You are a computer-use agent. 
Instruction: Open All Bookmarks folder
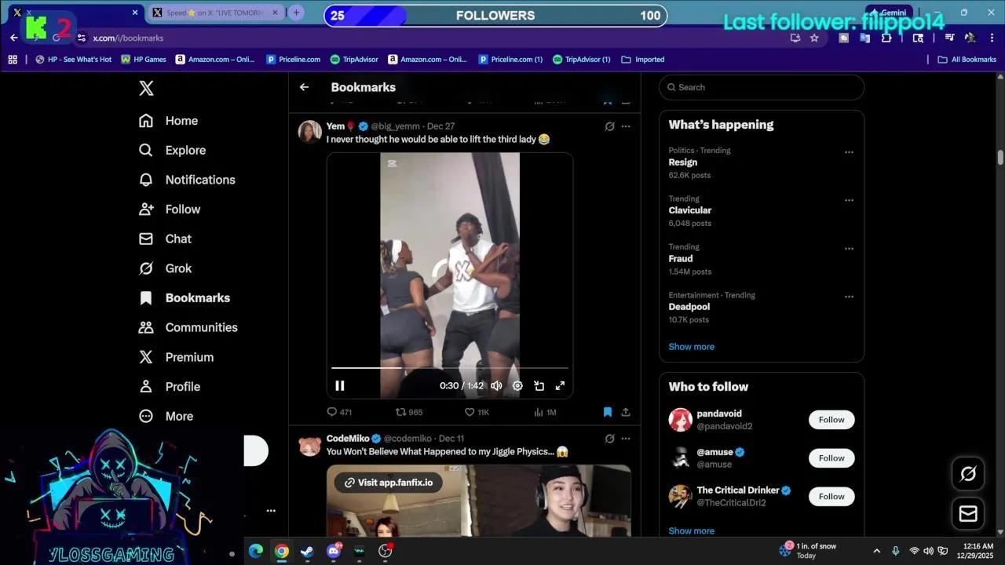[967, 60]
